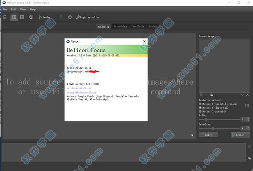Image resolution: width=253 pixels, height=171 pixels.
Task: Click the support email link in About
Action: click(81, 92)
